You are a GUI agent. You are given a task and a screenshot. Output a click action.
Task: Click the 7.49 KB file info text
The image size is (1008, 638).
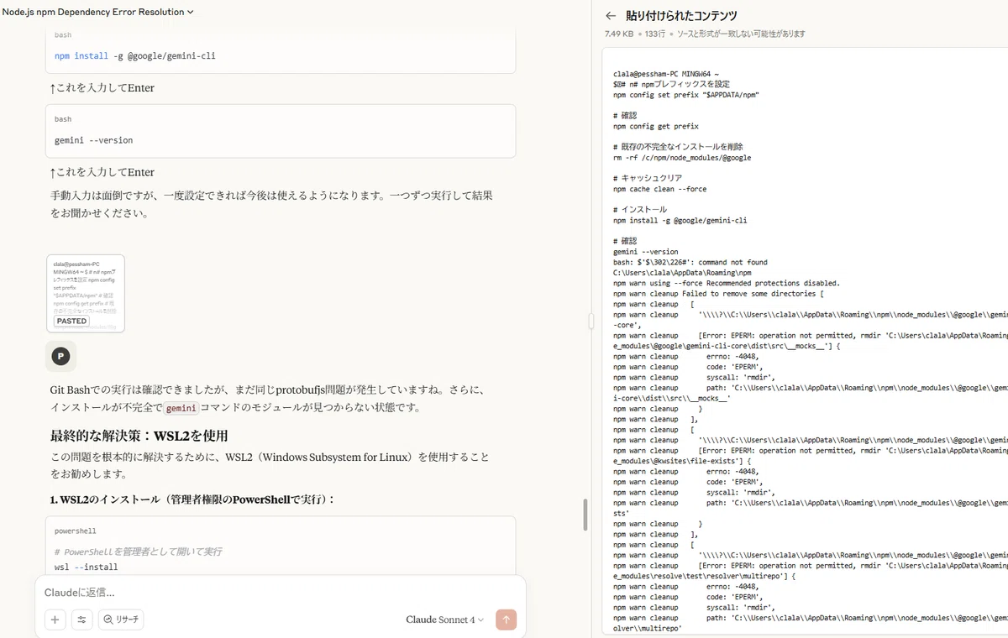(621, 34)
